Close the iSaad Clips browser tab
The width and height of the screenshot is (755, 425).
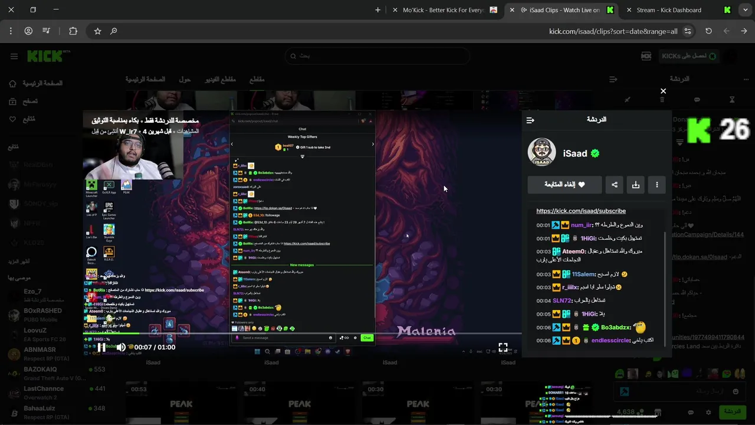(x=512, y=10)
